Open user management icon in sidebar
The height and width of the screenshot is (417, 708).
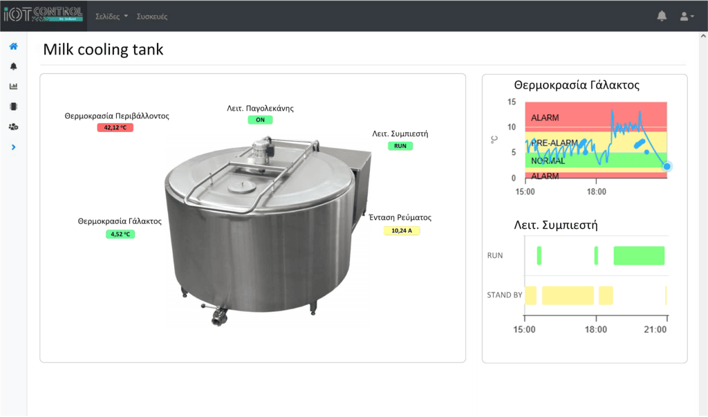tap(13, 127)
